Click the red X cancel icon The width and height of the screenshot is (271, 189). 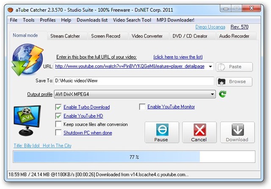coord(199,130)
